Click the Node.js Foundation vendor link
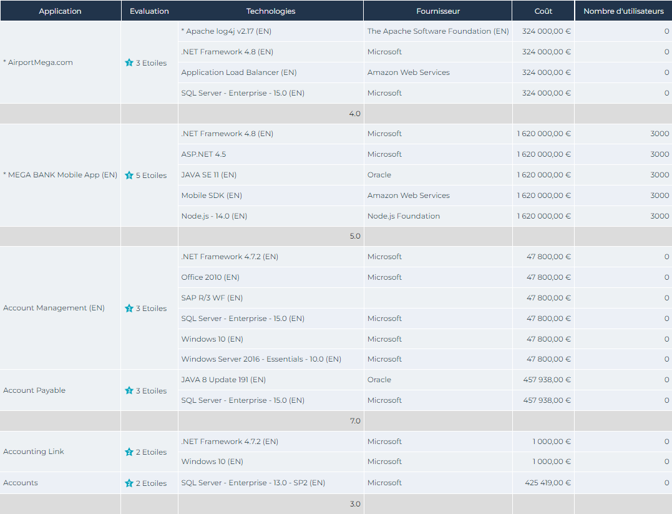This screenshot has width=672, height=514. pyautogui.click(x=404, y=216)
